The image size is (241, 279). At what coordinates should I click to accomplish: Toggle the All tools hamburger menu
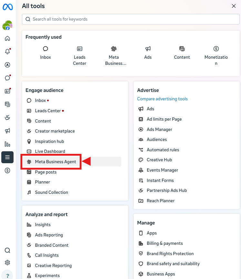pos(7,157)
